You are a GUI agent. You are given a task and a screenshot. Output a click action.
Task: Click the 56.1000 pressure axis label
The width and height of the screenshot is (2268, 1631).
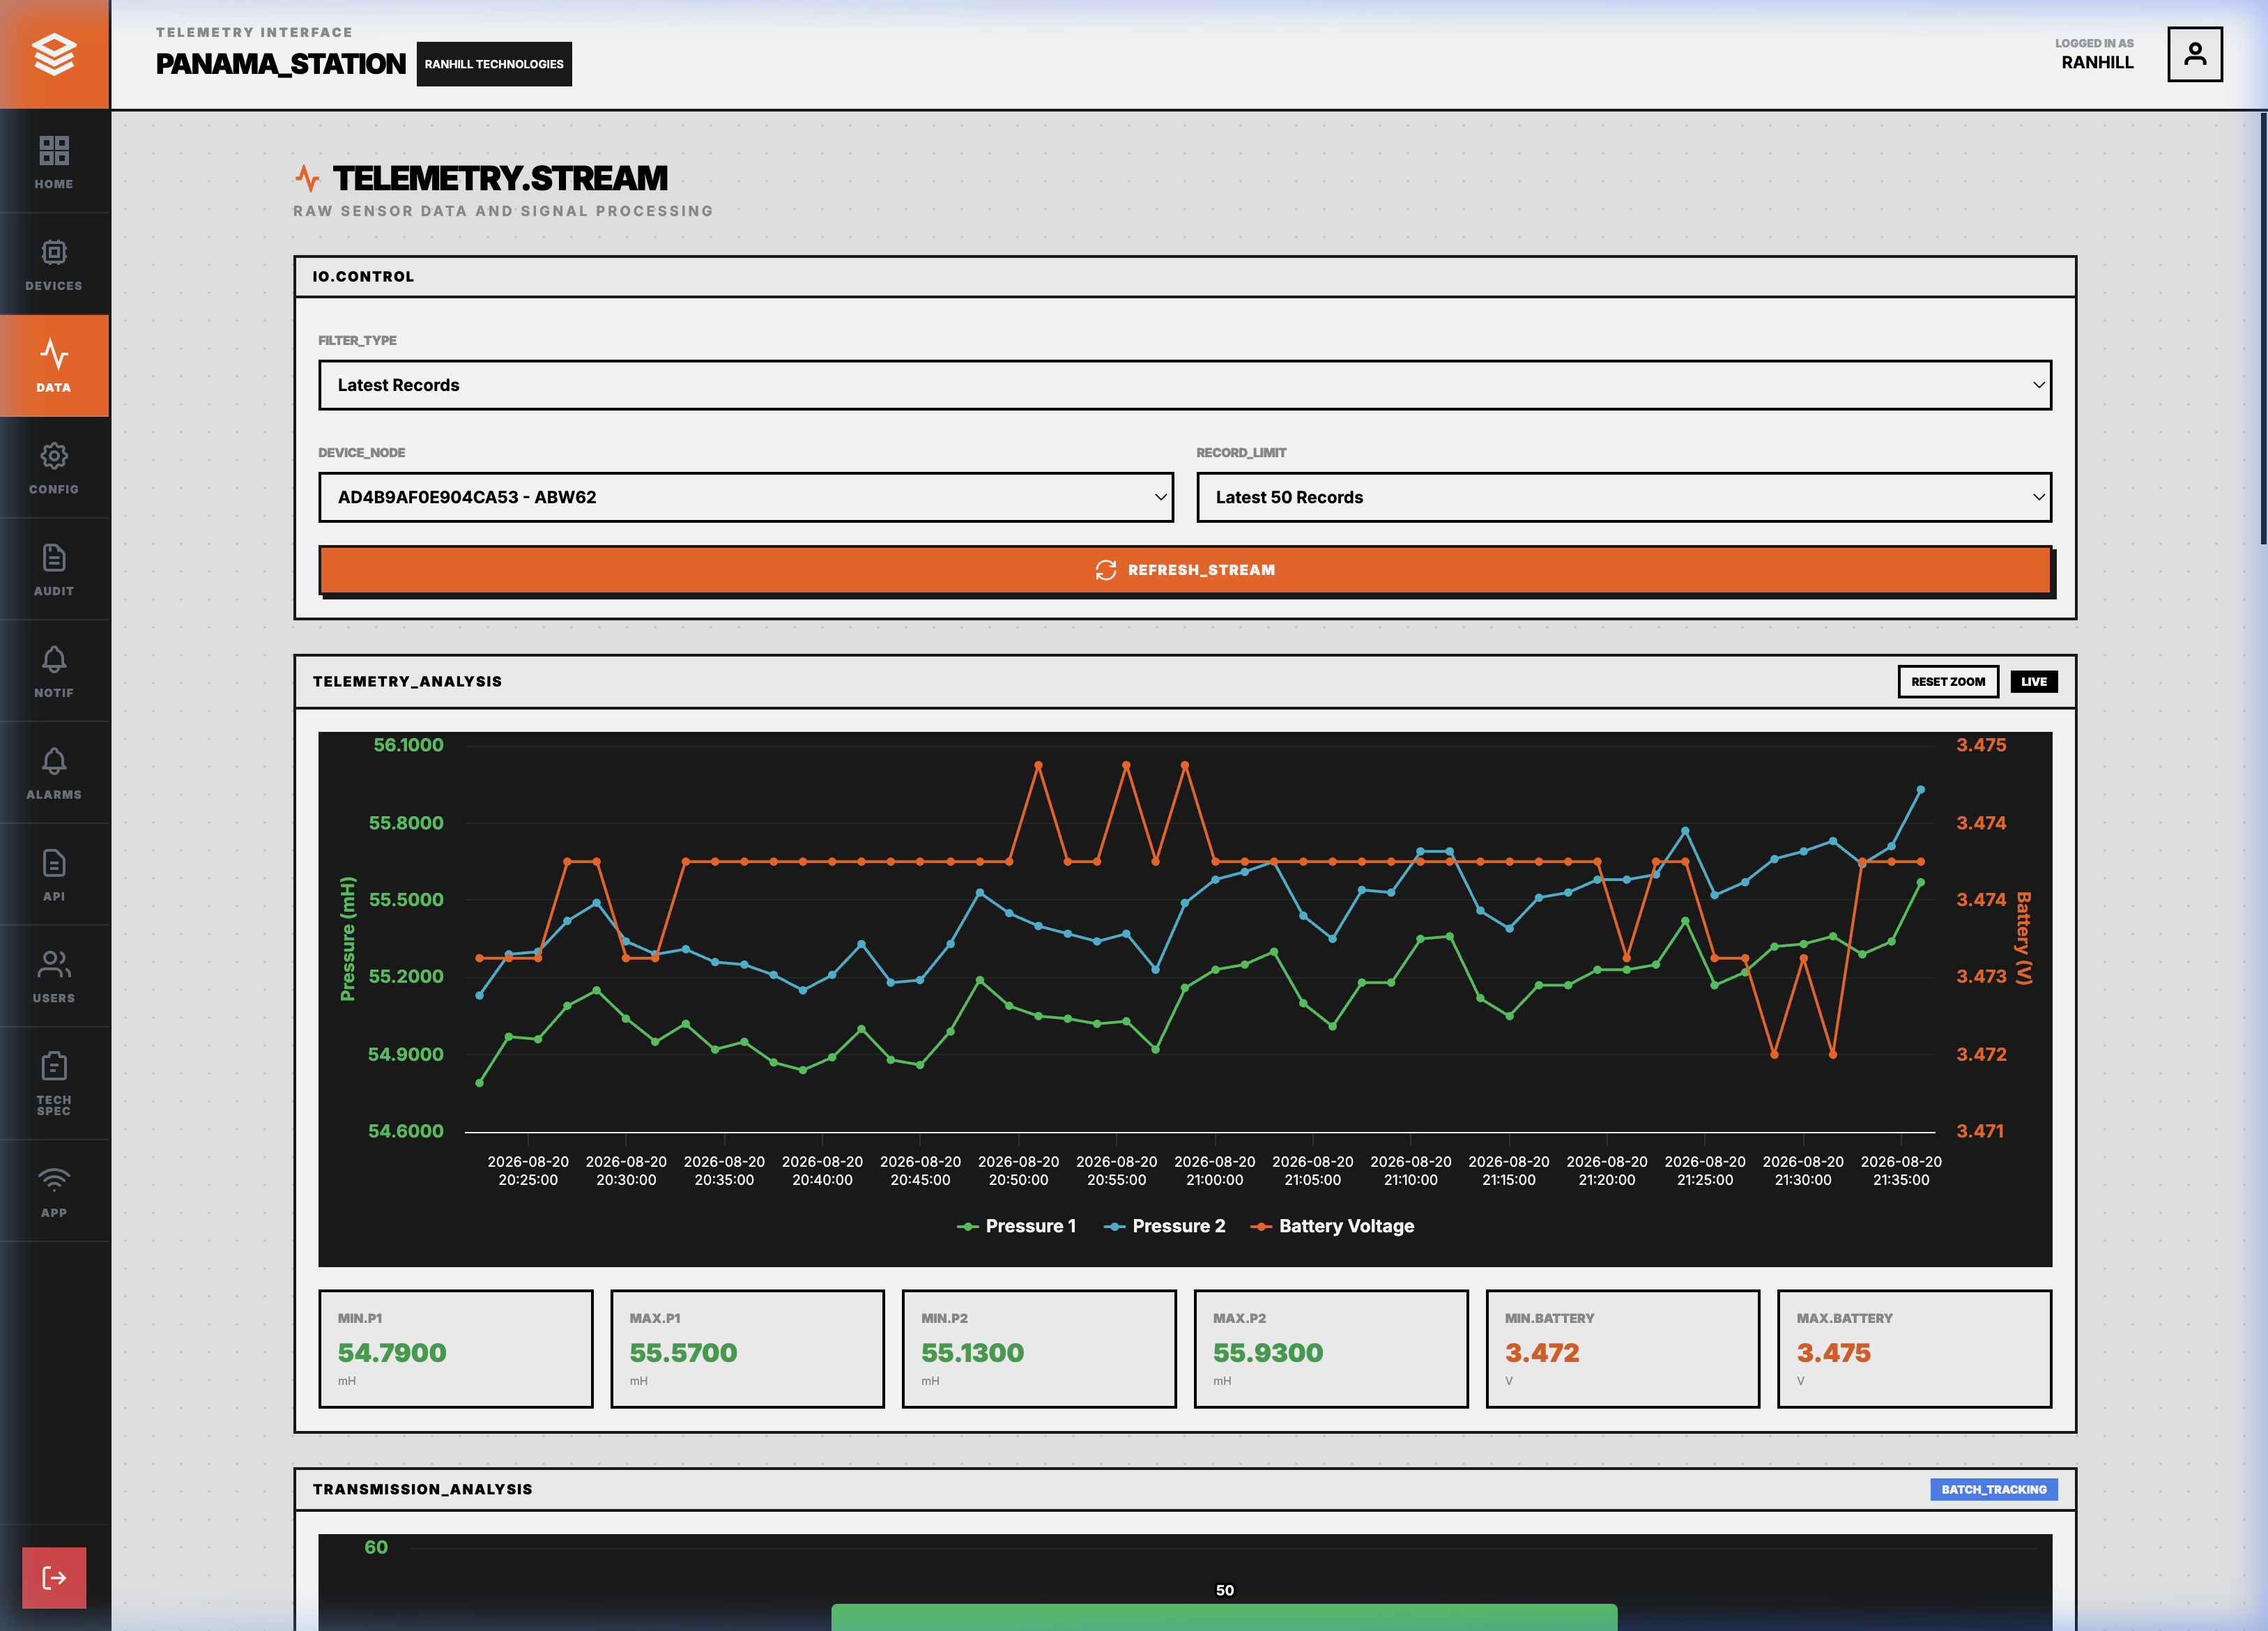(408, 745)
